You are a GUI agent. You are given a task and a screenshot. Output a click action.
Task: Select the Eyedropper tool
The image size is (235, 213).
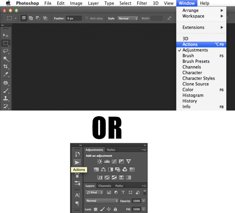tap(6, 74)
